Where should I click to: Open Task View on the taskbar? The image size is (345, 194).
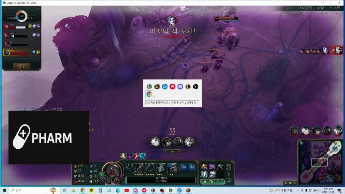64,190
